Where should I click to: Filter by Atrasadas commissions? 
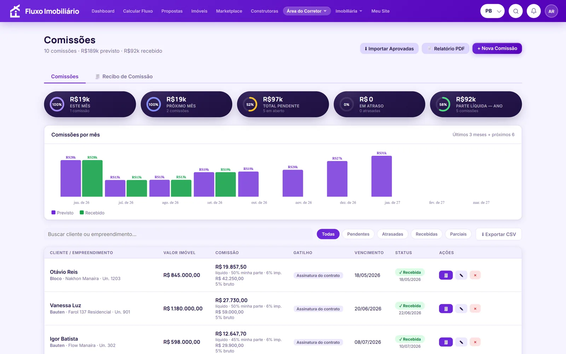393,234
